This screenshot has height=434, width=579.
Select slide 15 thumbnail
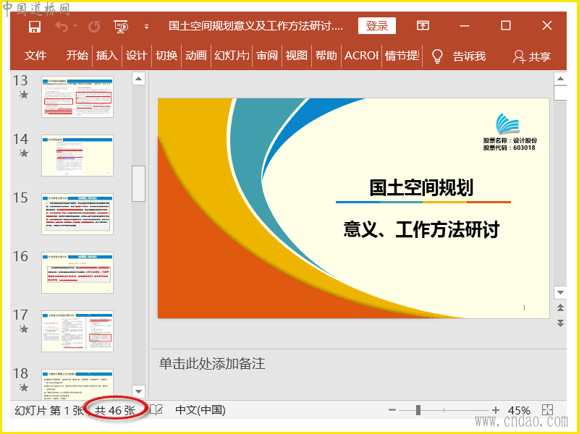click(77, 214)
